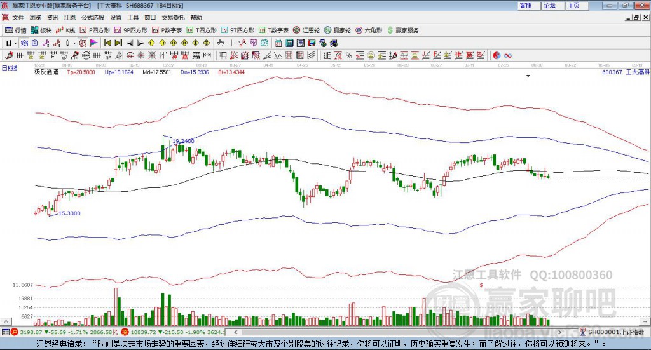The width and height of the screenshot is (651, 350).
Task: Click the infinity symbol icon
Action: click(x=508, y=56)
